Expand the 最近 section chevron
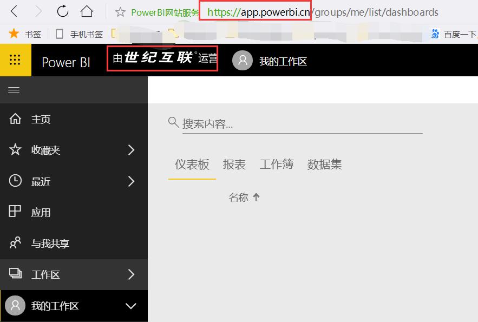The image size is (478, 322). click(131, 181)
